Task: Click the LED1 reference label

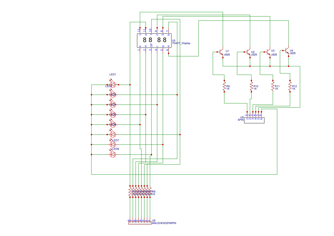Action: pos(113,75)
